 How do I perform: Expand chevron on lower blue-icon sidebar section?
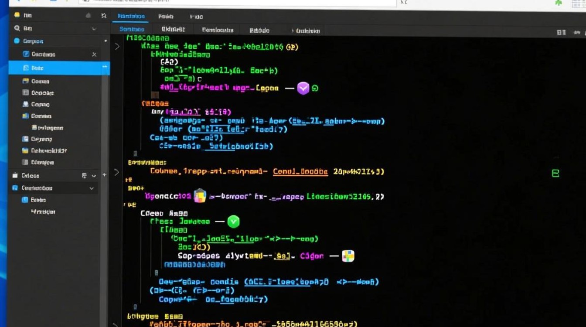92,188
